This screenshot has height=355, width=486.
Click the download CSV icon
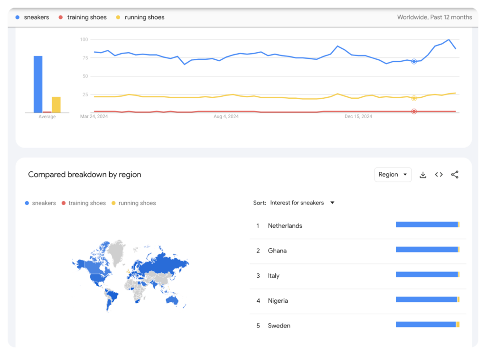coord(423,174)
